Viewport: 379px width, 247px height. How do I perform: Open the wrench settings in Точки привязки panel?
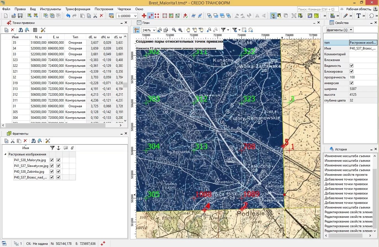click(x=43, y=30)
